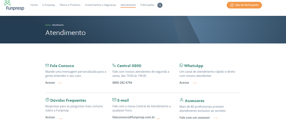Click the phone icon beside Central 0800

pyautogui.click(x=114, y=65)
